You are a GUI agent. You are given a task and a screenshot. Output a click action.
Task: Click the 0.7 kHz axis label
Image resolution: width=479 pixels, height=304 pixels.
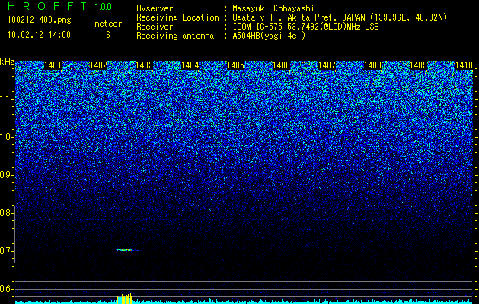coord(5,251)
